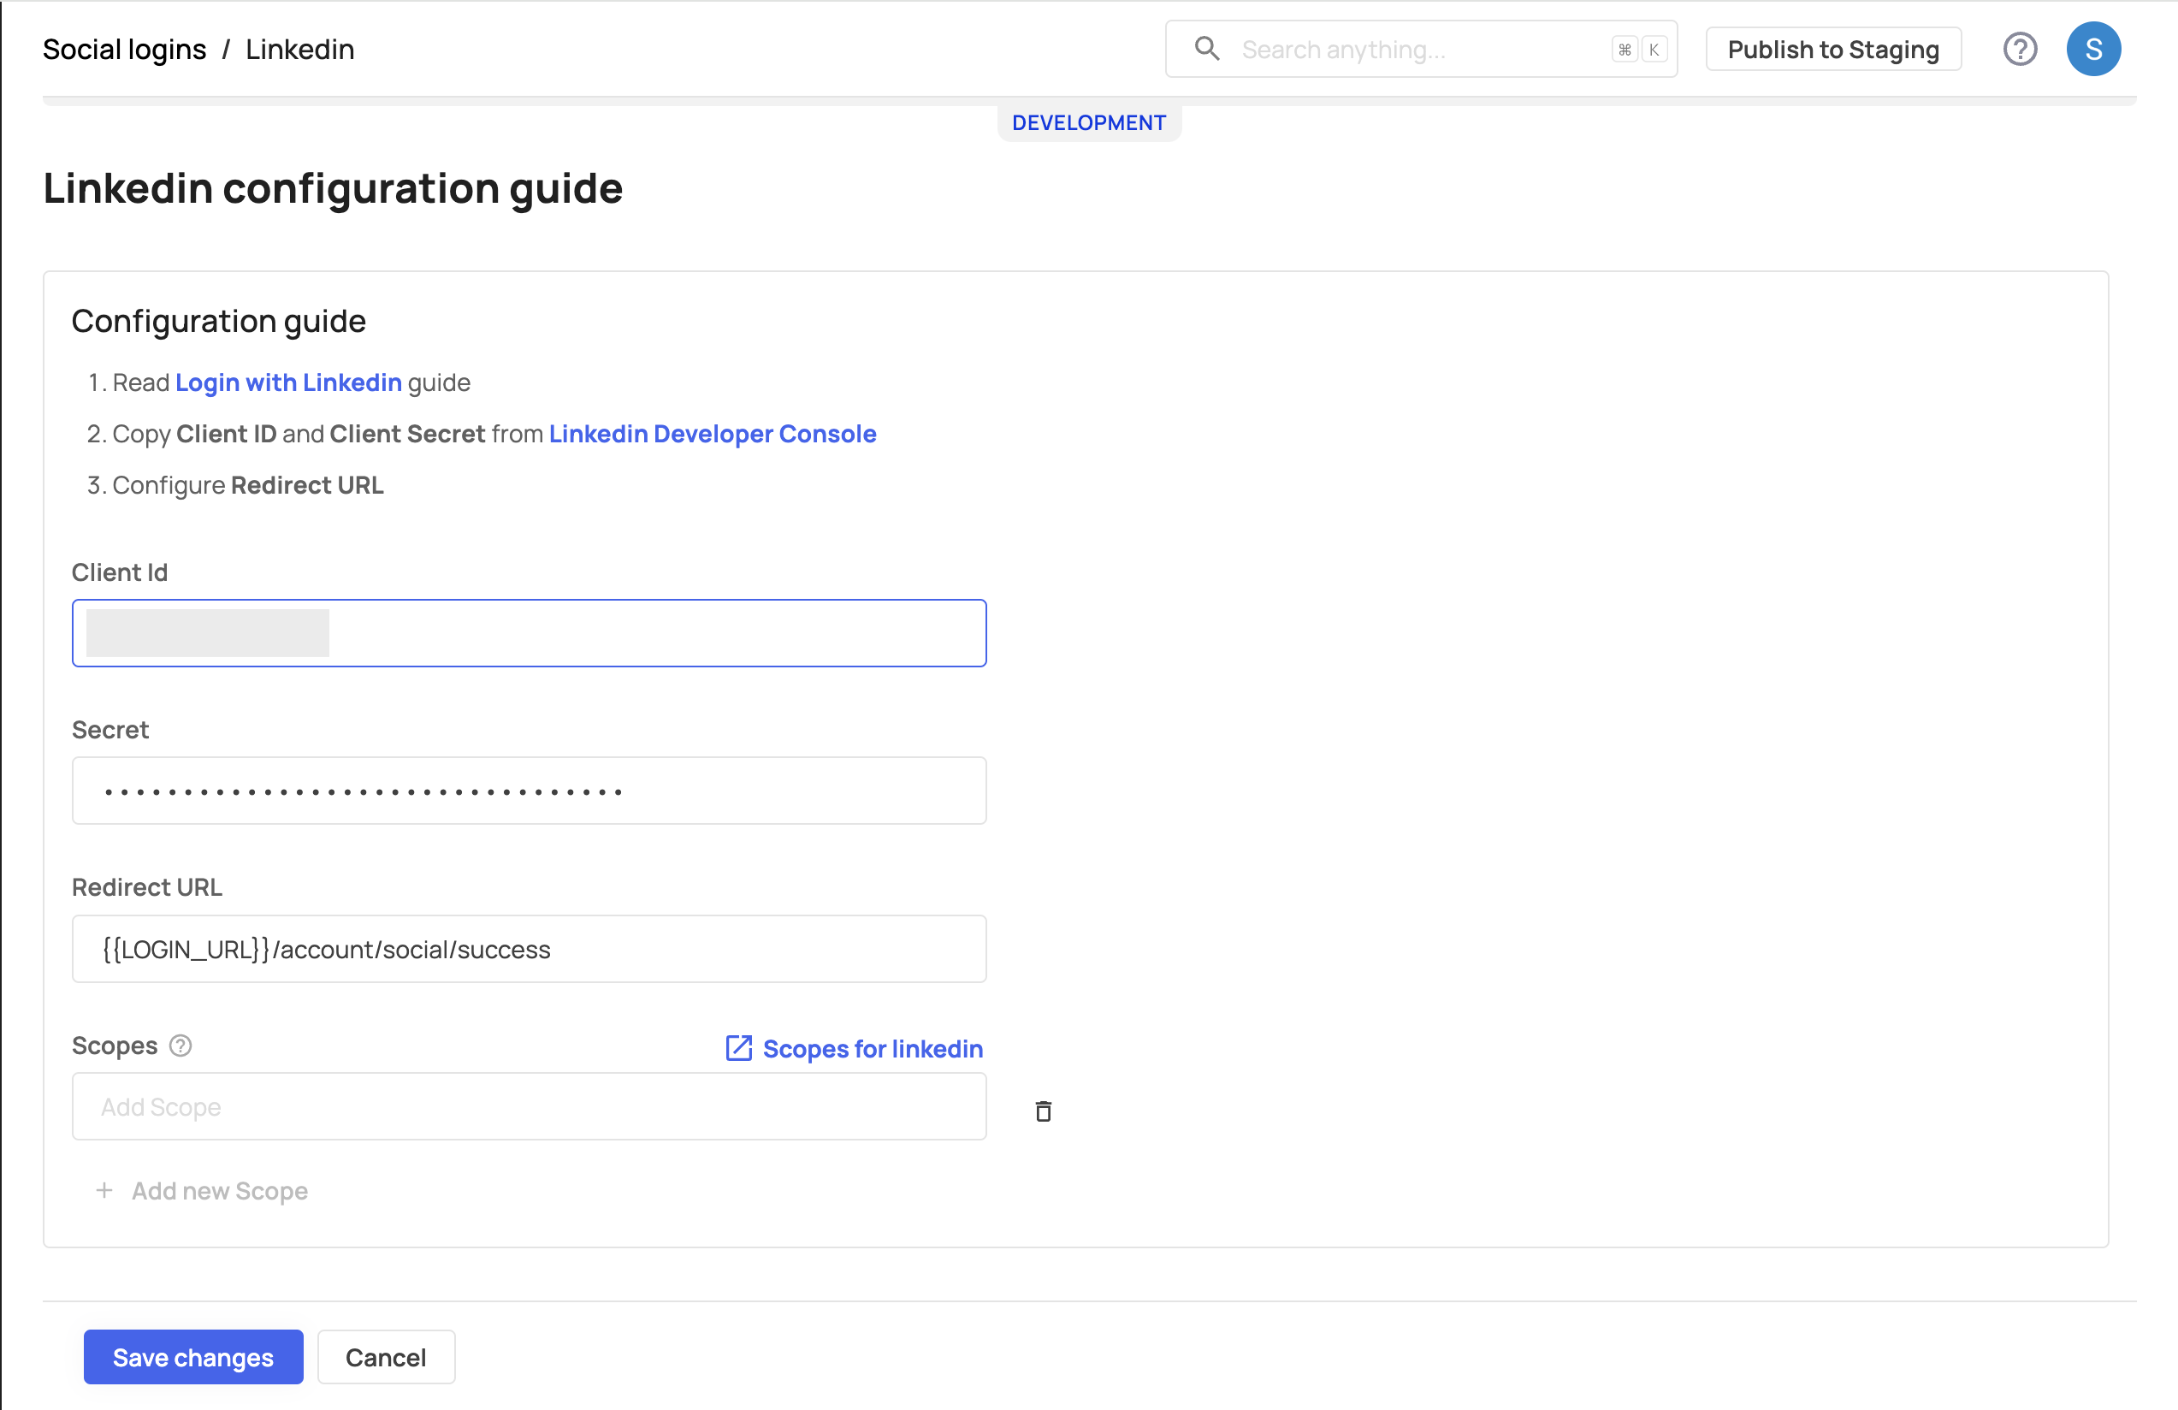The height and width of the screenshot is (1410, 2178).
Task: Delete scope with the trash icon
Action: click(1044, 1111)
